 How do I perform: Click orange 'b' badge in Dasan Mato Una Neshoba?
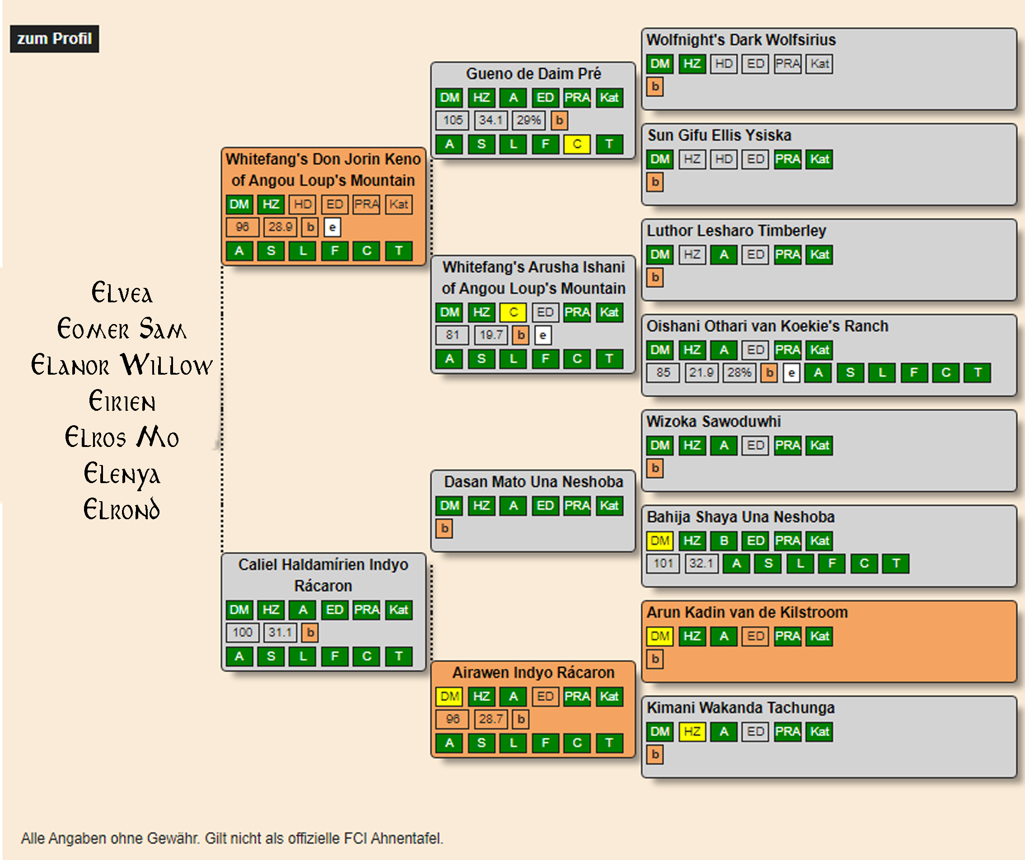tap(444, 528)
